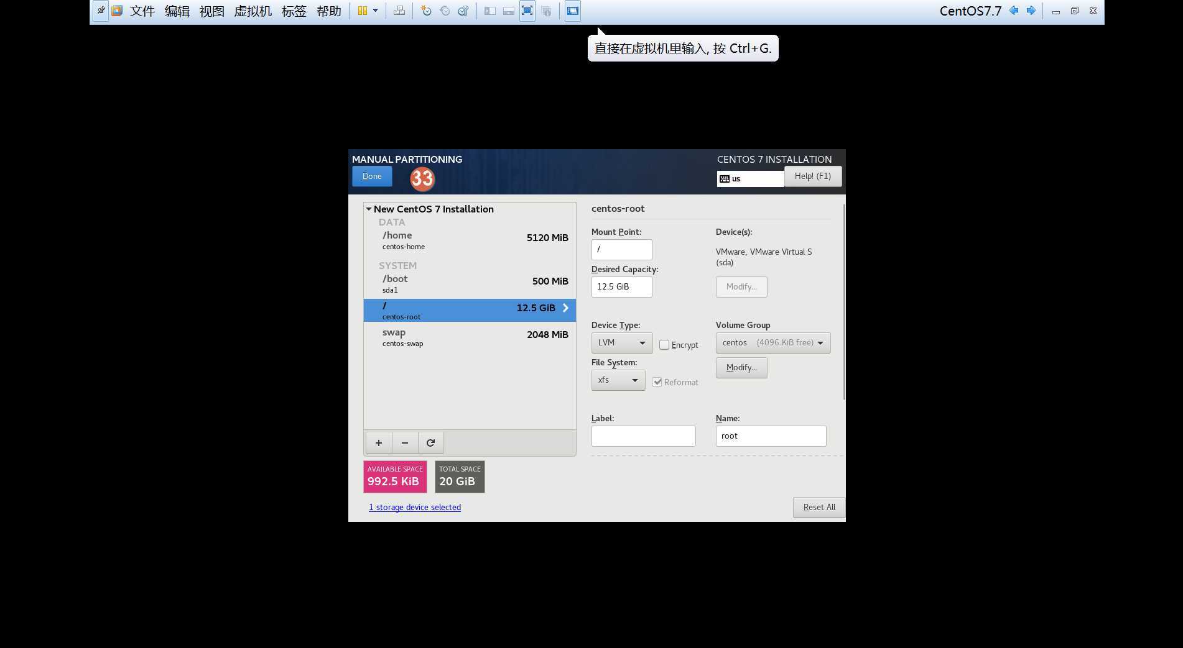Select the swap centos-swap partition
The width and height of the screenshot is (1183, 648).
[470, 337]
